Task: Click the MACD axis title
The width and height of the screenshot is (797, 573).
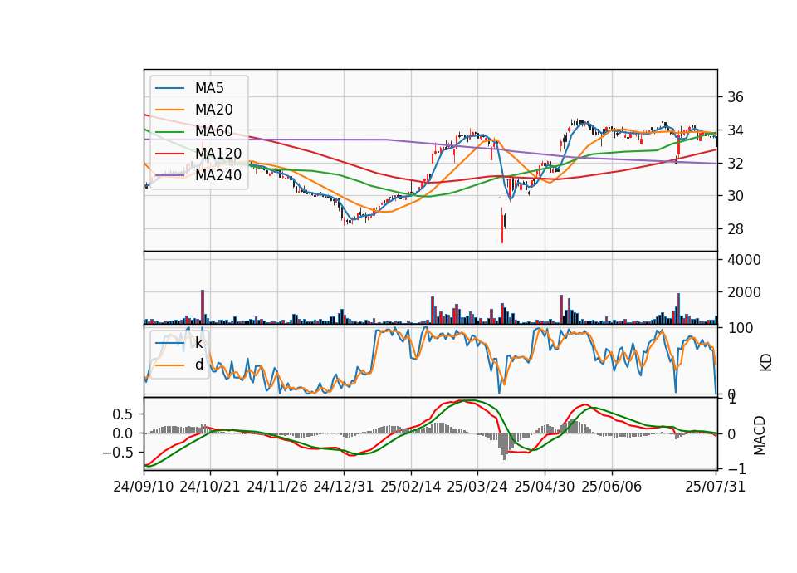Action: (x=760, y=435)
